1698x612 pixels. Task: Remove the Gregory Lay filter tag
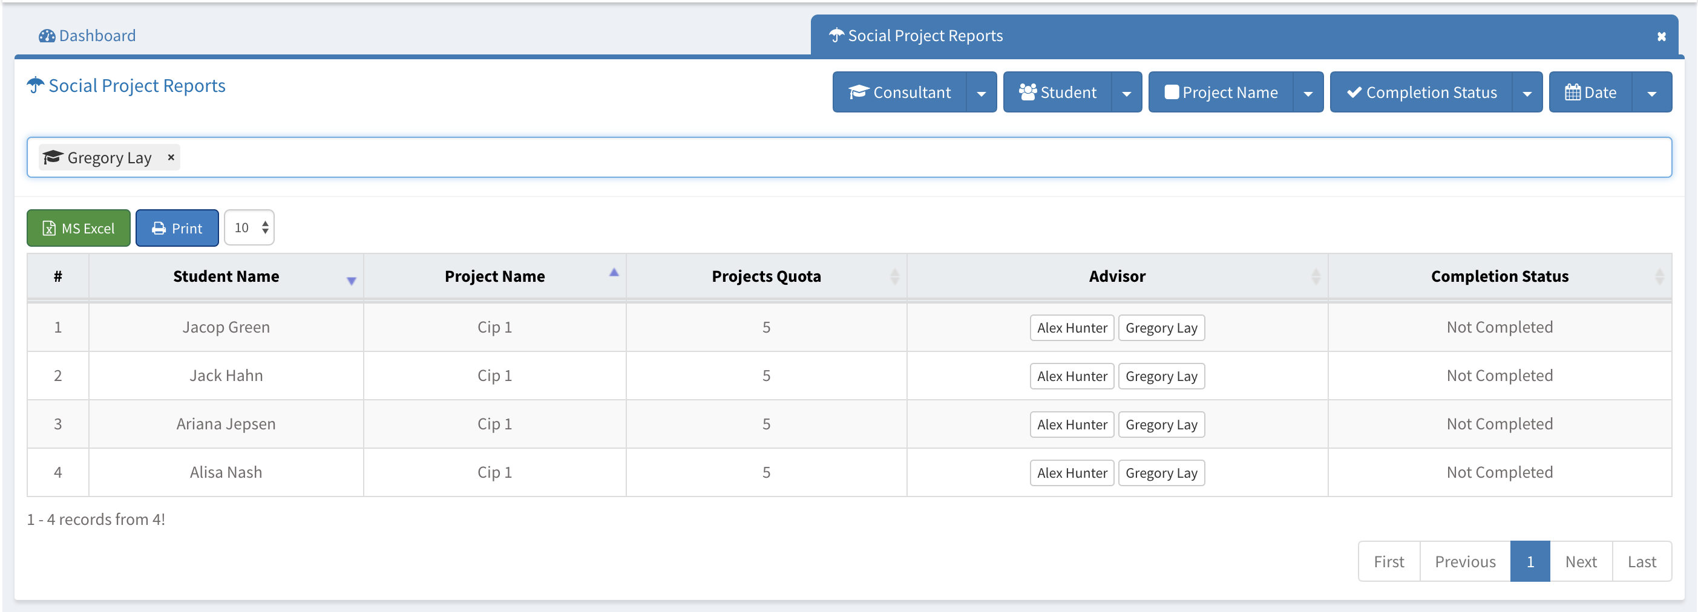coord(171,157)
